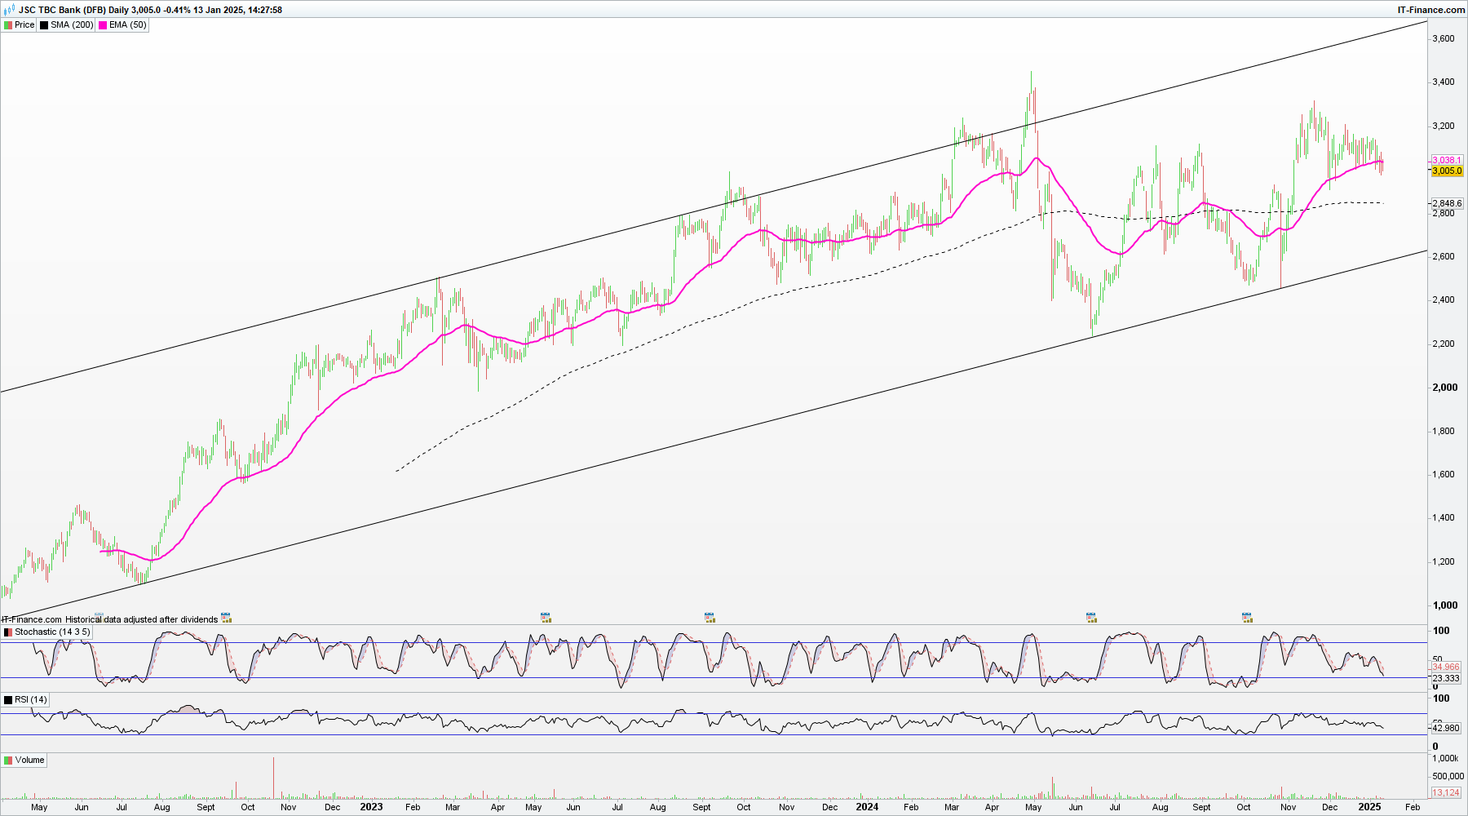The image size is (1468, 816).
Task: Click the green-red Price legend swatch
Action: tap(8, 25)
